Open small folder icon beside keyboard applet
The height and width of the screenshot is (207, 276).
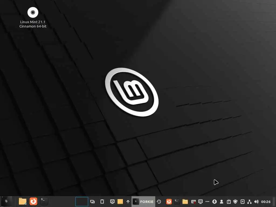pyautogui.click(x=185, y=202)
